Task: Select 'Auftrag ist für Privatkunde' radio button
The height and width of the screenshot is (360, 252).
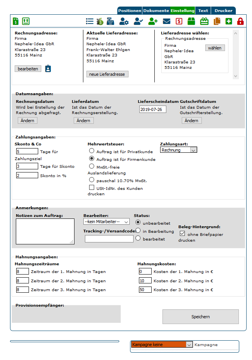Action: (x=92, y=151)
